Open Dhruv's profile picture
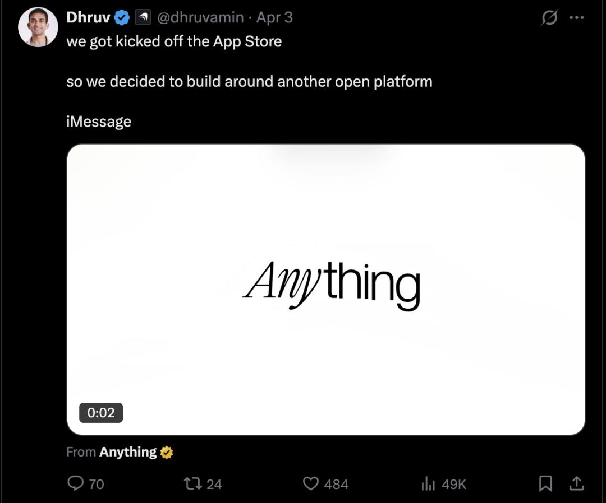 [x=38, y=26]
